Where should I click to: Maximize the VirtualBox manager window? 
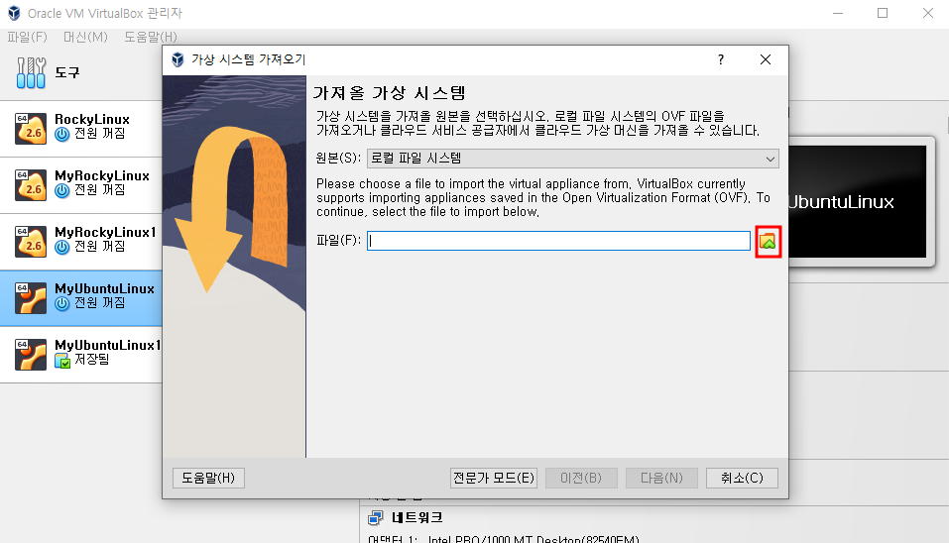883,13
